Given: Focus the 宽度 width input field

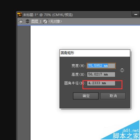Looking at the screenshot, I should click(101, 66).
